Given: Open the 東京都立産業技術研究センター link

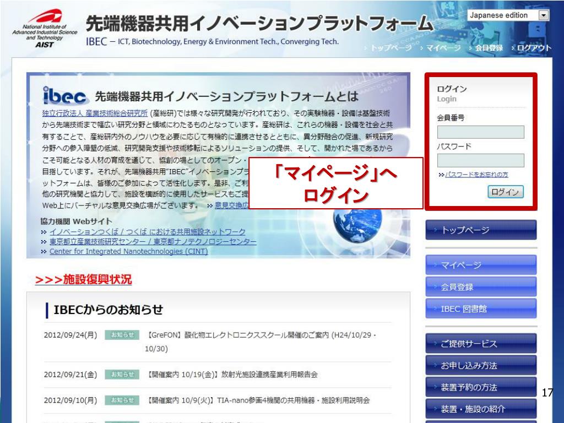Looking at the screenshot, I should coord(153,241).
